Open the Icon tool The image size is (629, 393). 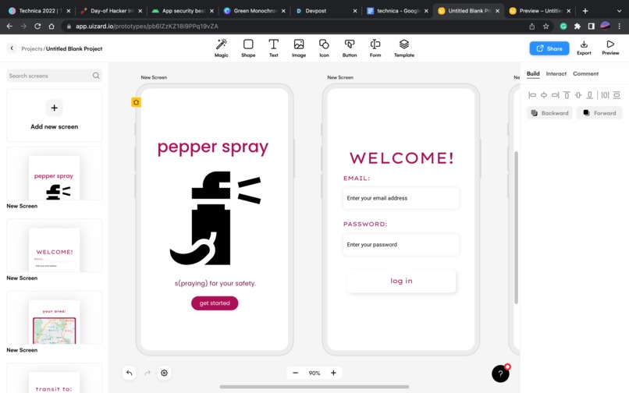pyautogui.click(x=324, y=48)
